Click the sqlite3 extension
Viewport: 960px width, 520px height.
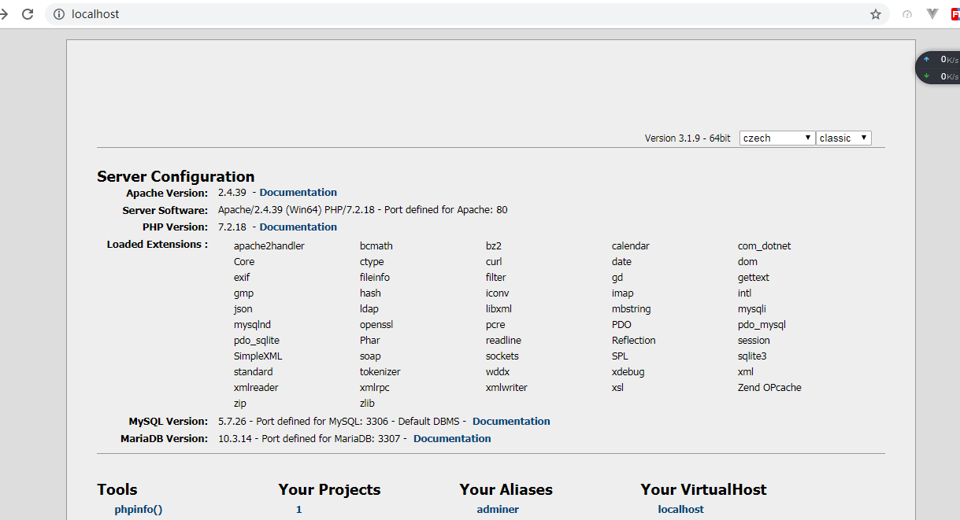tap(752, 356)
